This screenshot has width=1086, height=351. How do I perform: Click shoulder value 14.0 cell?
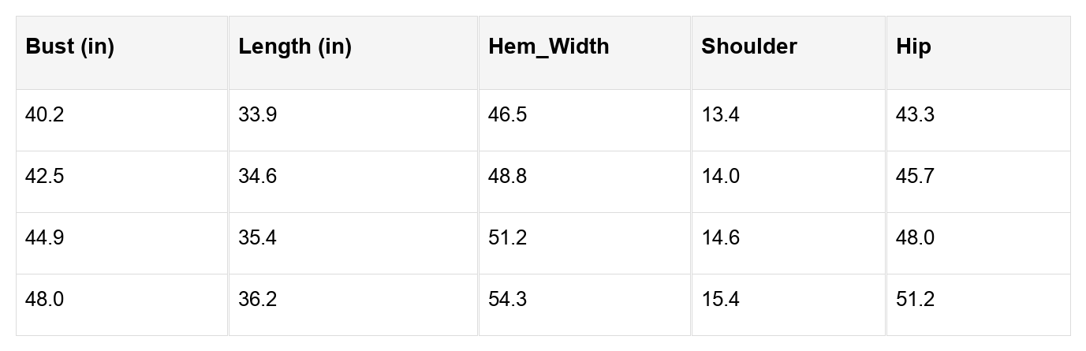tap(789, 182)
